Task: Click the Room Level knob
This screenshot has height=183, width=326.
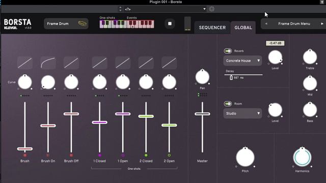Action: [275, 110]
